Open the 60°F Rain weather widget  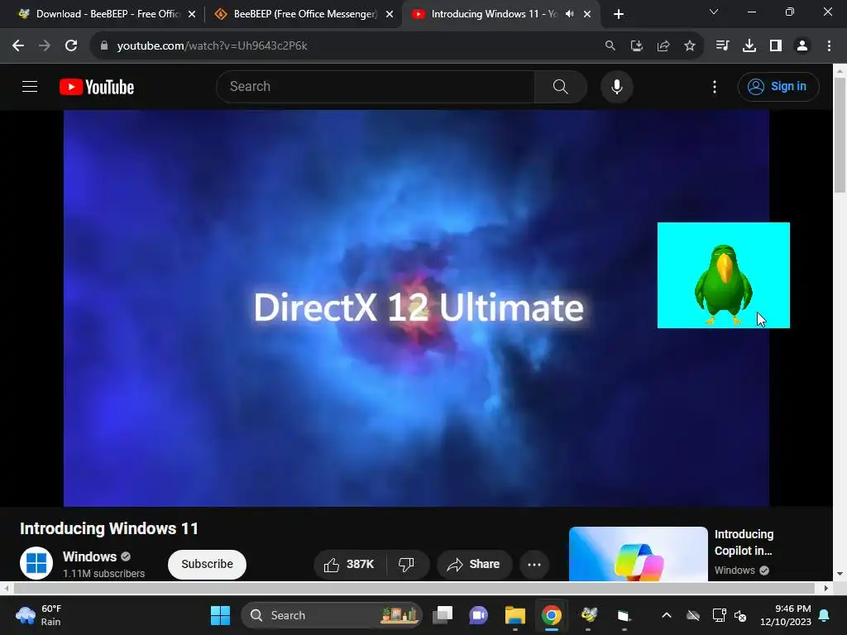point(39,615)
